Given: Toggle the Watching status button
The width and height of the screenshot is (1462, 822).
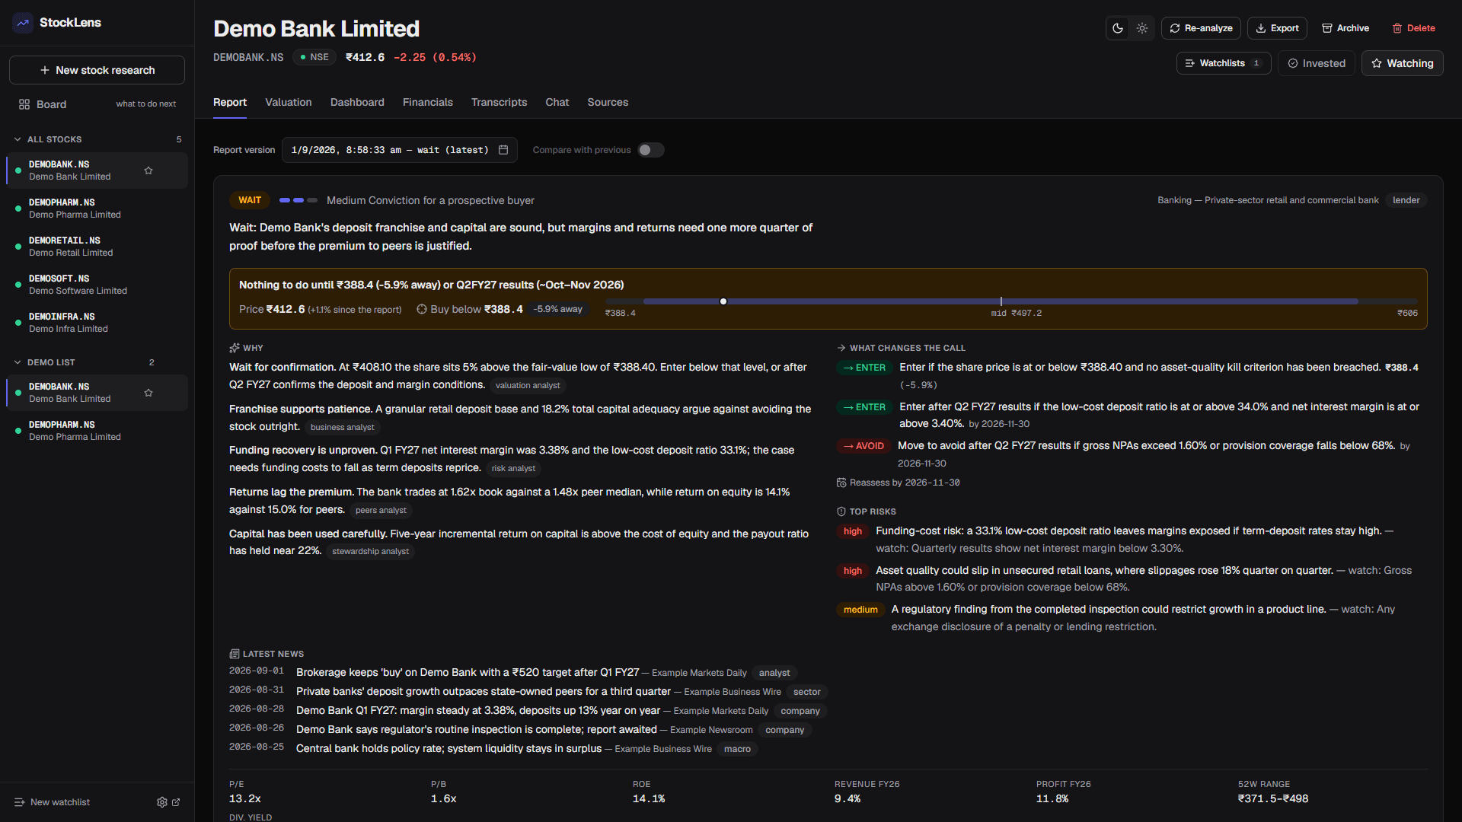Looking at the screenshot, I should click(x=1403, y=63).
